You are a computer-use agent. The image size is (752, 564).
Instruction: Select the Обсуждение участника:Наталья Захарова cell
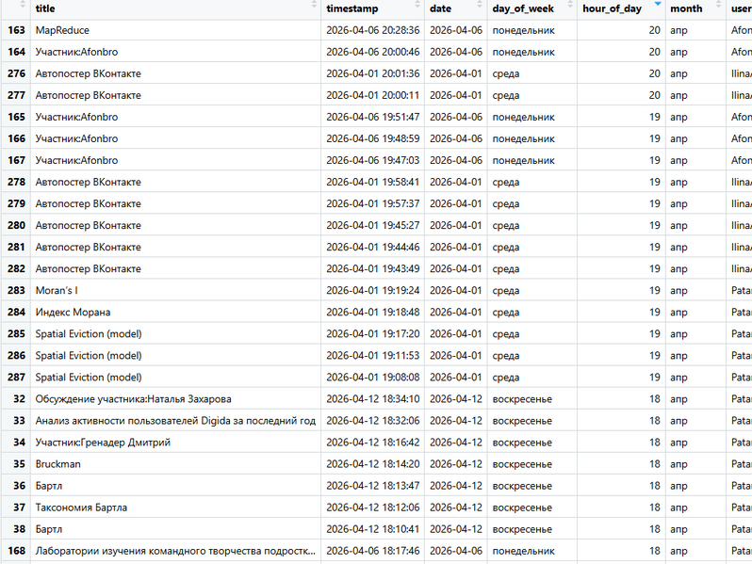point(133,399)
